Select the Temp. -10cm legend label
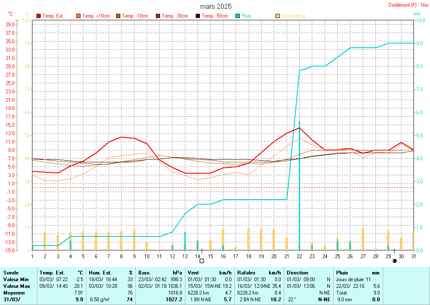Viewport: 430px width, 305px height. (x=135, y=16)
